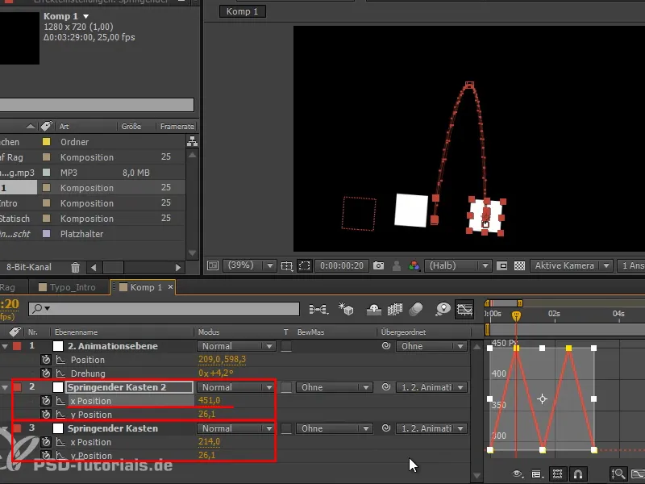Image resolution: width=645 pixels, height=484 pixels.
Task: Click auto-zoom graph height icon
Action: pos(618,474)
